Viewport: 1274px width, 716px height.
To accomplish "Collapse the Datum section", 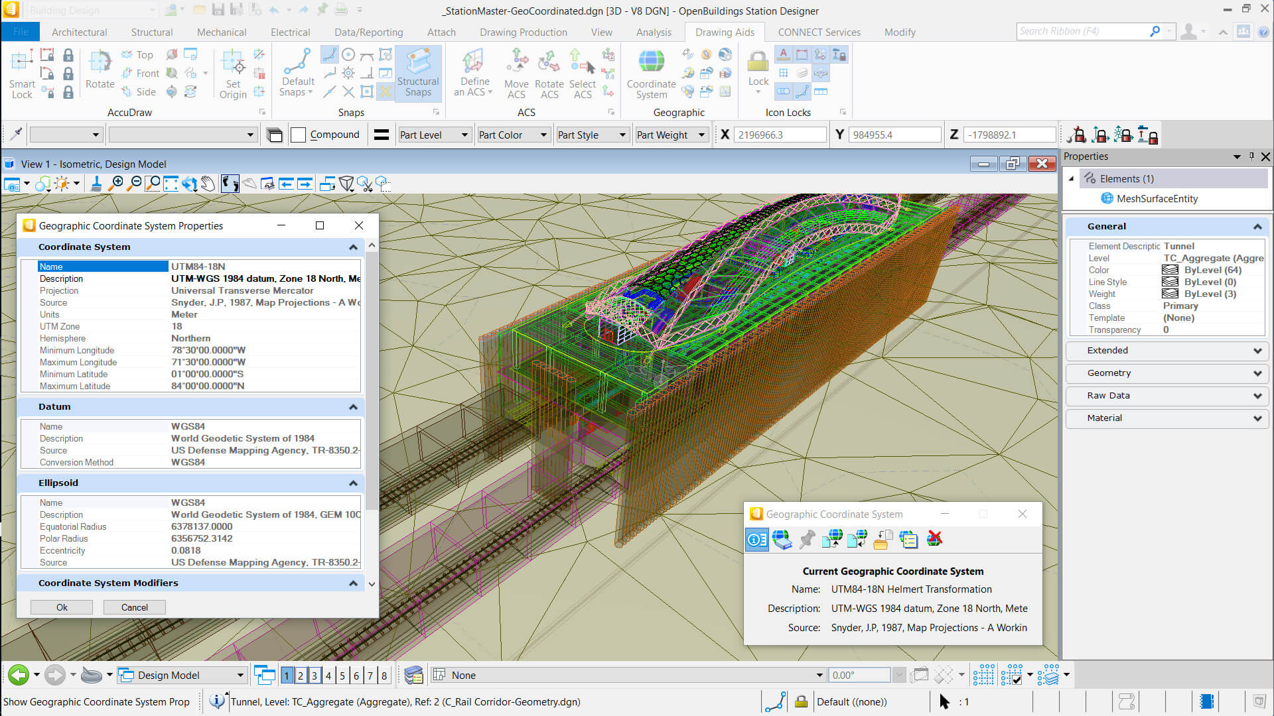I will pyautogui.click(x=353, y=407).
